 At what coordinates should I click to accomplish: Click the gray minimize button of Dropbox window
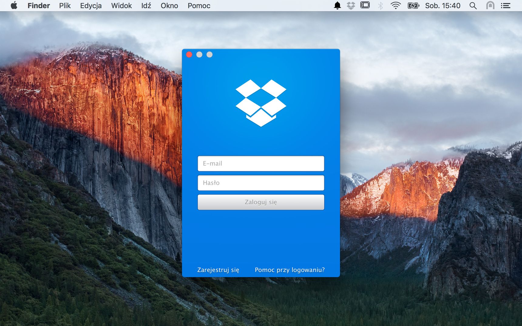pos(199,55)
